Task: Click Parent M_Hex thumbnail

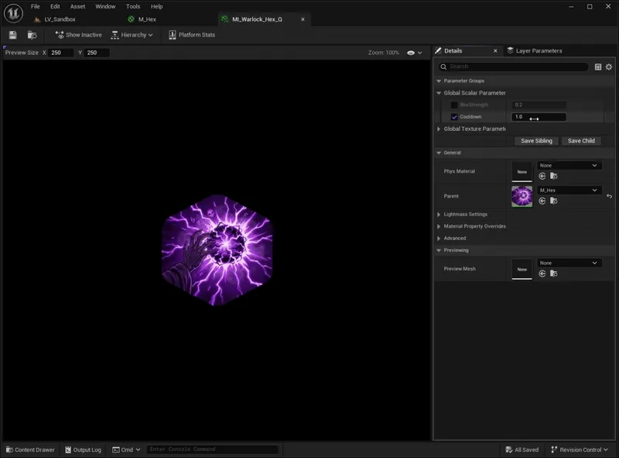Action: (522, 197)
